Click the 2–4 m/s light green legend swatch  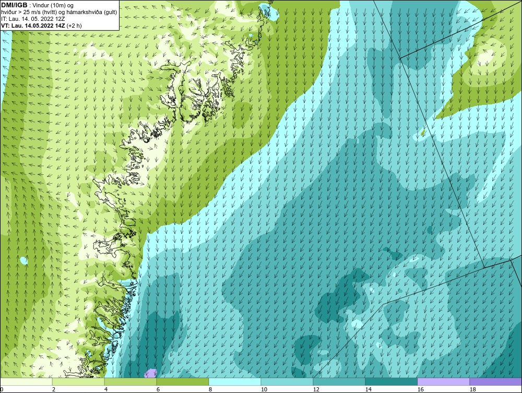coord(78,382)
